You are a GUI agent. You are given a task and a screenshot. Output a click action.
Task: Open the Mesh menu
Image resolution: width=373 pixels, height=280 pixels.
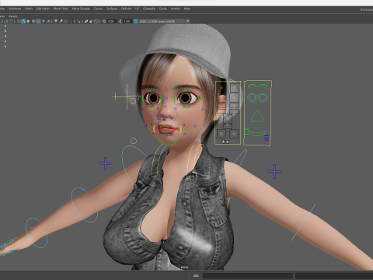coord(29,9)
